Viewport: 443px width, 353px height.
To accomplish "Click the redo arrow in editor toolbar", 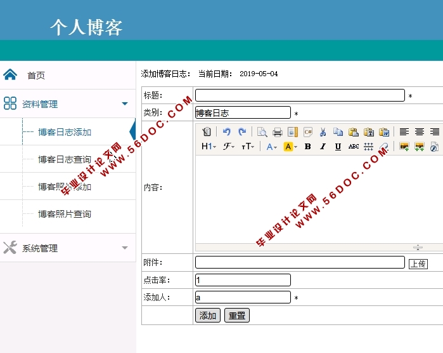I will tap(241, 132).
